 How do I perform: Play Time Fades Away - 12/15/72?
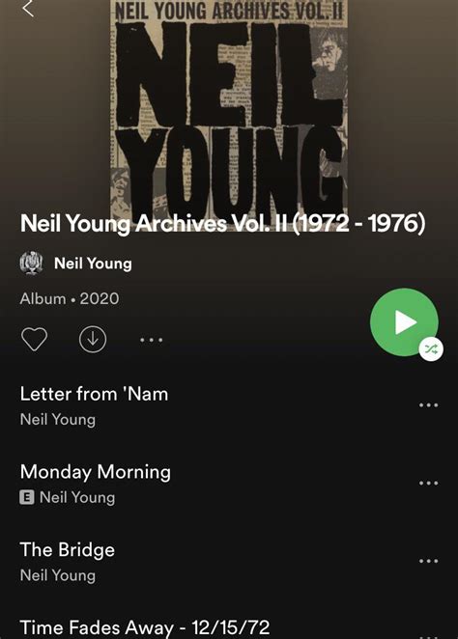click(145, 627)
